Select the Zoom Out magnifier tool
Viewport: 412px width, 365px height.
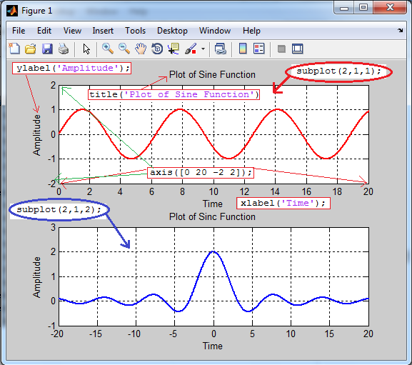coord(124,49)
